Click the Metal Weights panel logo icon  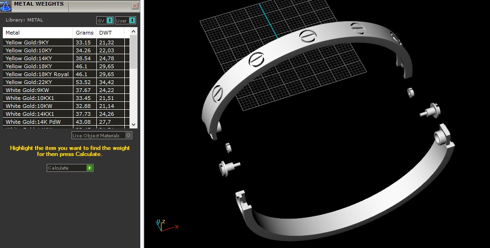(x=5, y=6)
